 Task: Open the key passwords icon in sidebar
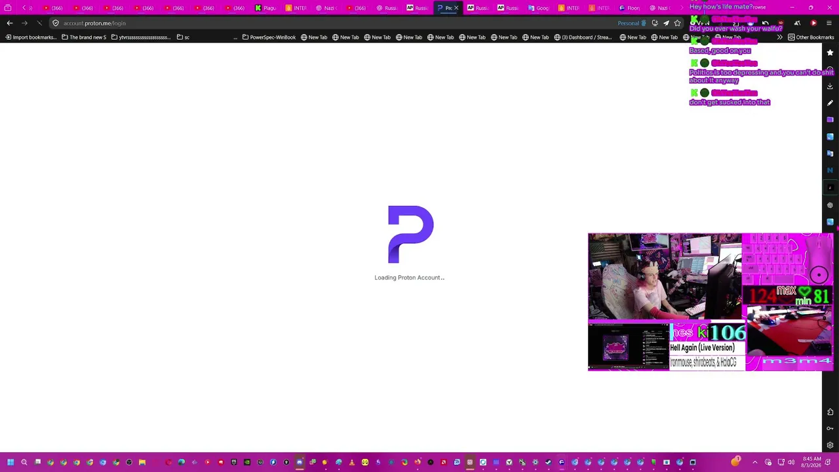[x=830, y=429]
